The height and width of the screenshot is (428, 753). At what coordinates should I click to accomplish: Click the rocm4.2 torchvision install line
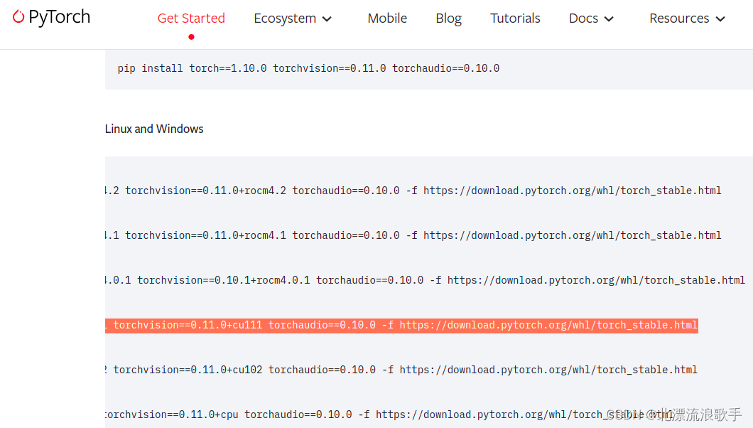(x=413, y=191)
